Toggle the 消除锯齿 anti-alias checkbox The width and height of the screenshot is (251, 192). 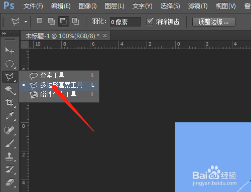click(x=150, y=22)
